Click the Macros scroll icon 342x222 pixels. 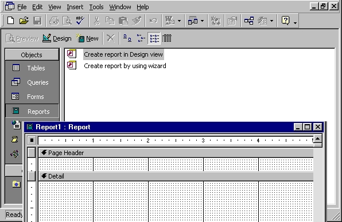tap(15, 140)
